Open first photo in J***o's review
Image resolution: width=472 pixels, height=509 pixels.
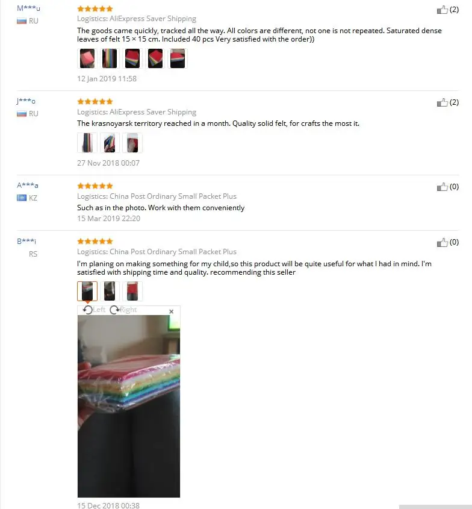click(x=87, y=143)
